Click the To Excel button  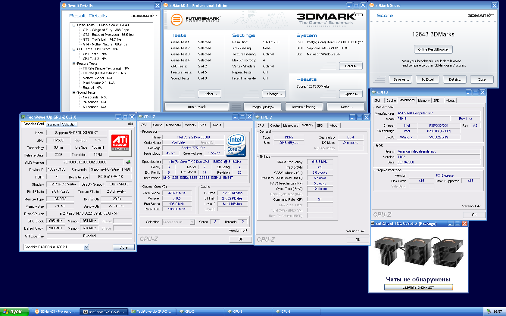[x=427, y=79]
